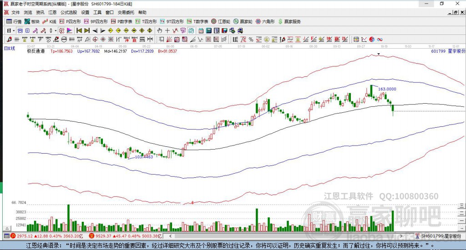Click the Md=146.2197 indicator value
This screenshot has height=250, width=466.
pos(116,51)
